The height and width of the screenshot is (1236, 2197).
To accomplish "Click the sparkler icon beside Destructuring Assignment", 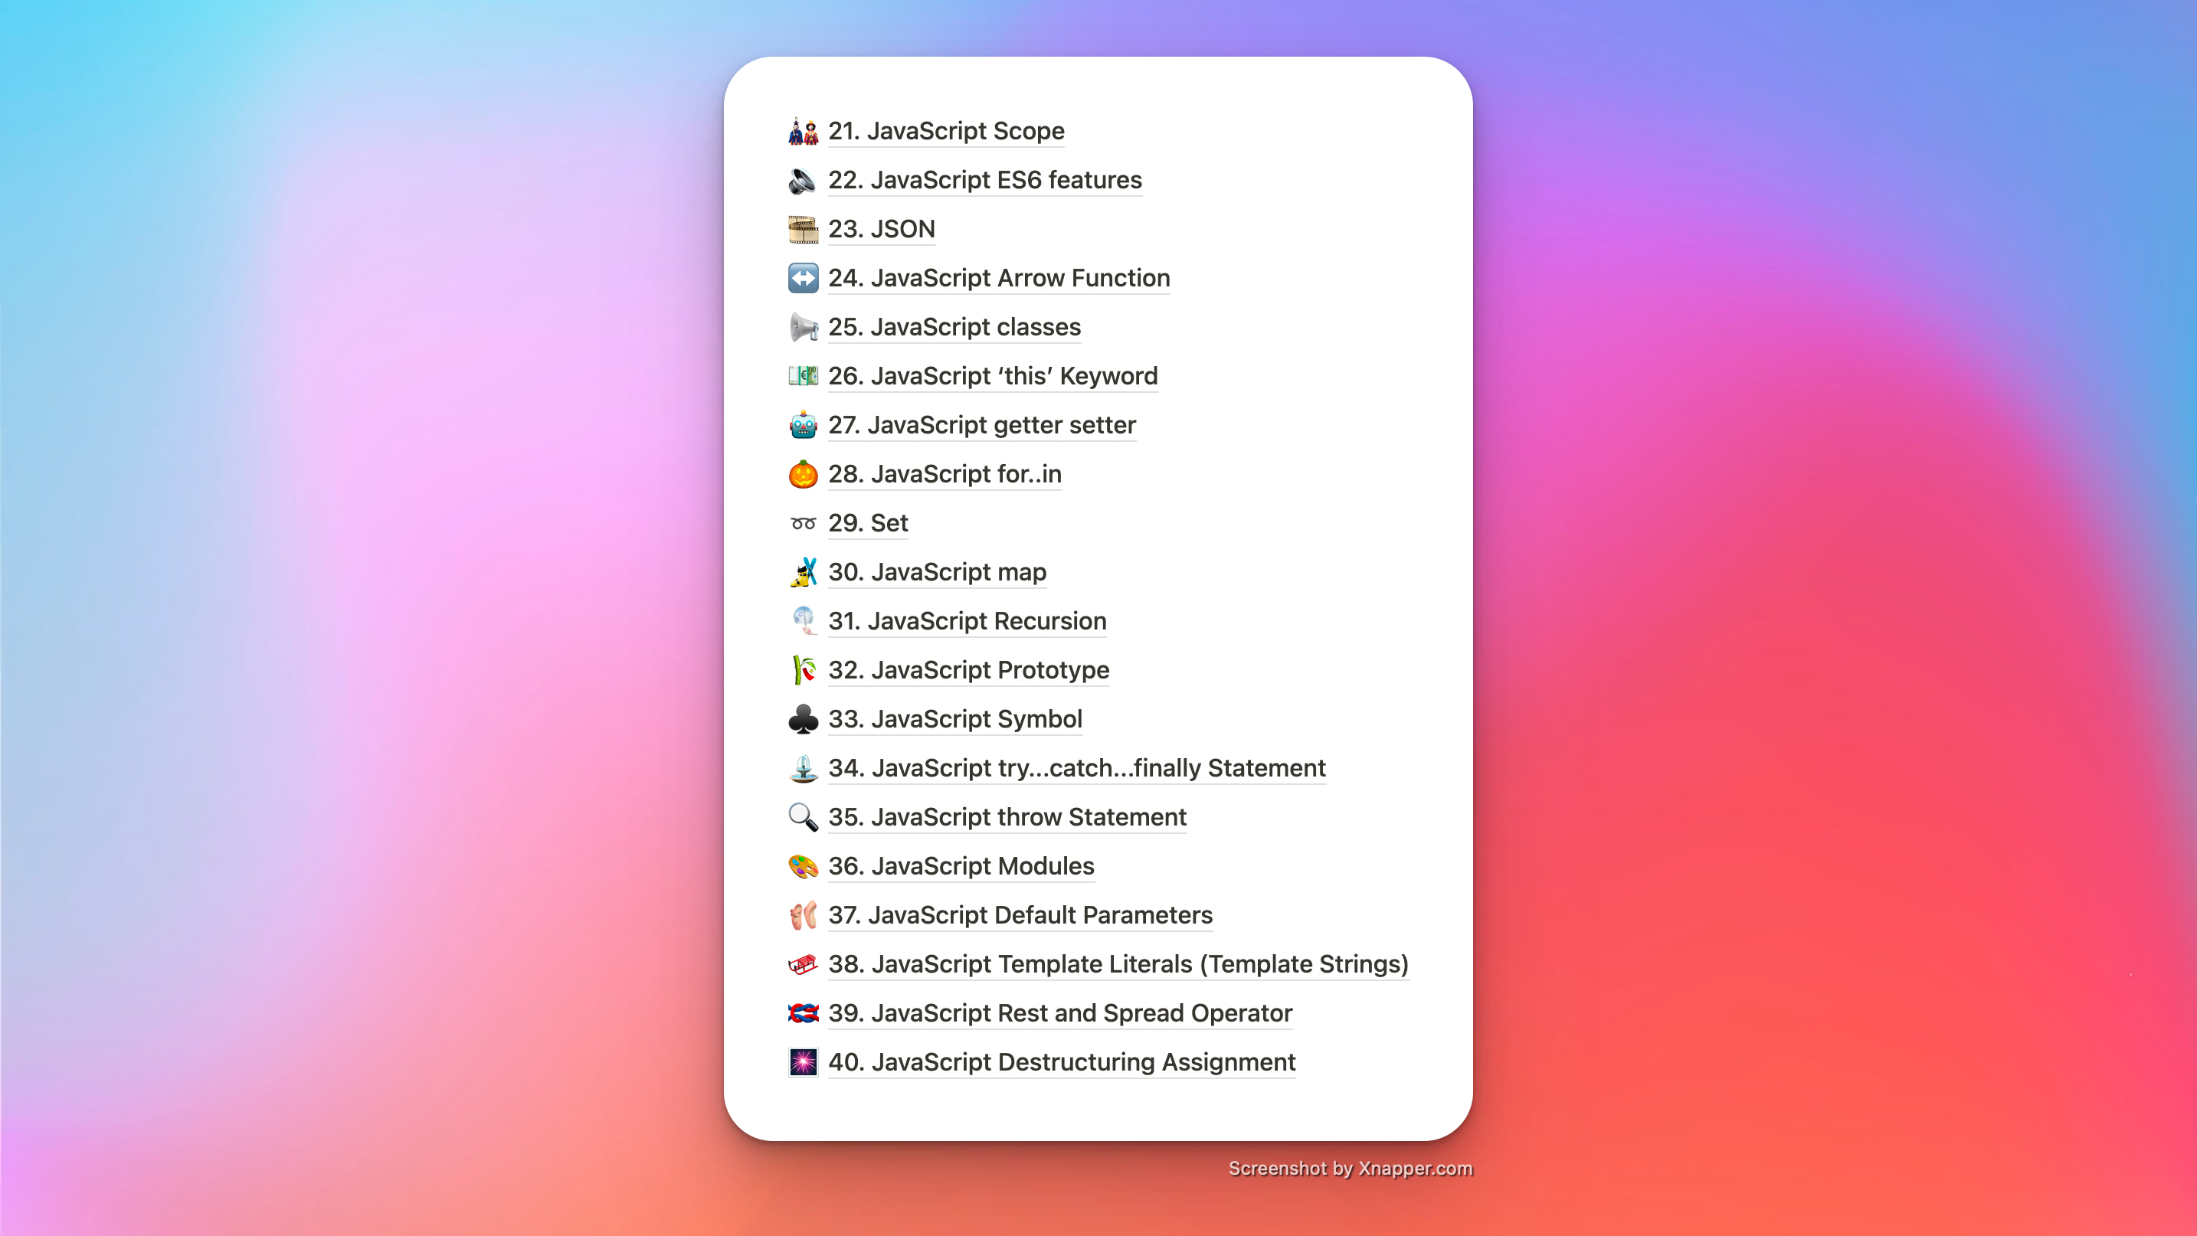I will [803, 1062].
